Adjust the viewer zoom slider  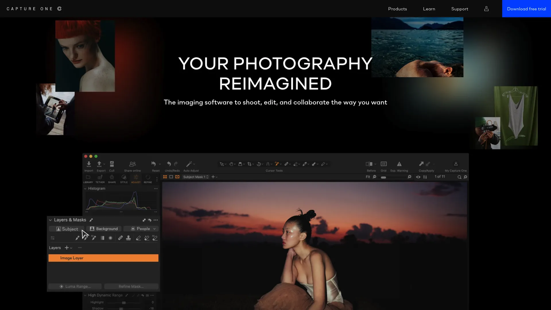click(392, 177)
